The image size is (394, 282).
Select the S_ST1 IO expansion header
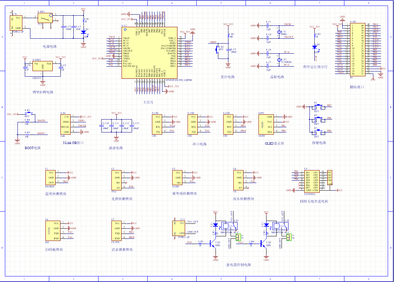pyautogui.click(x=358, y=49)
